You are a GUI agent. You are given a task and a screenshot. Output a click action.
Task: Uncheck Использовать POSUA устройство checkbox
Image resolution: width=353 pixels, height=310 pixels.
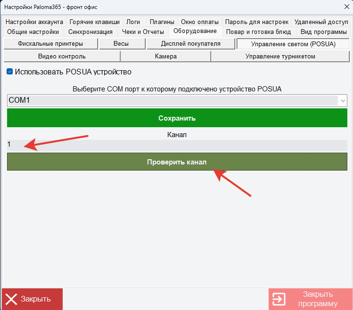(x=10, y=72)
